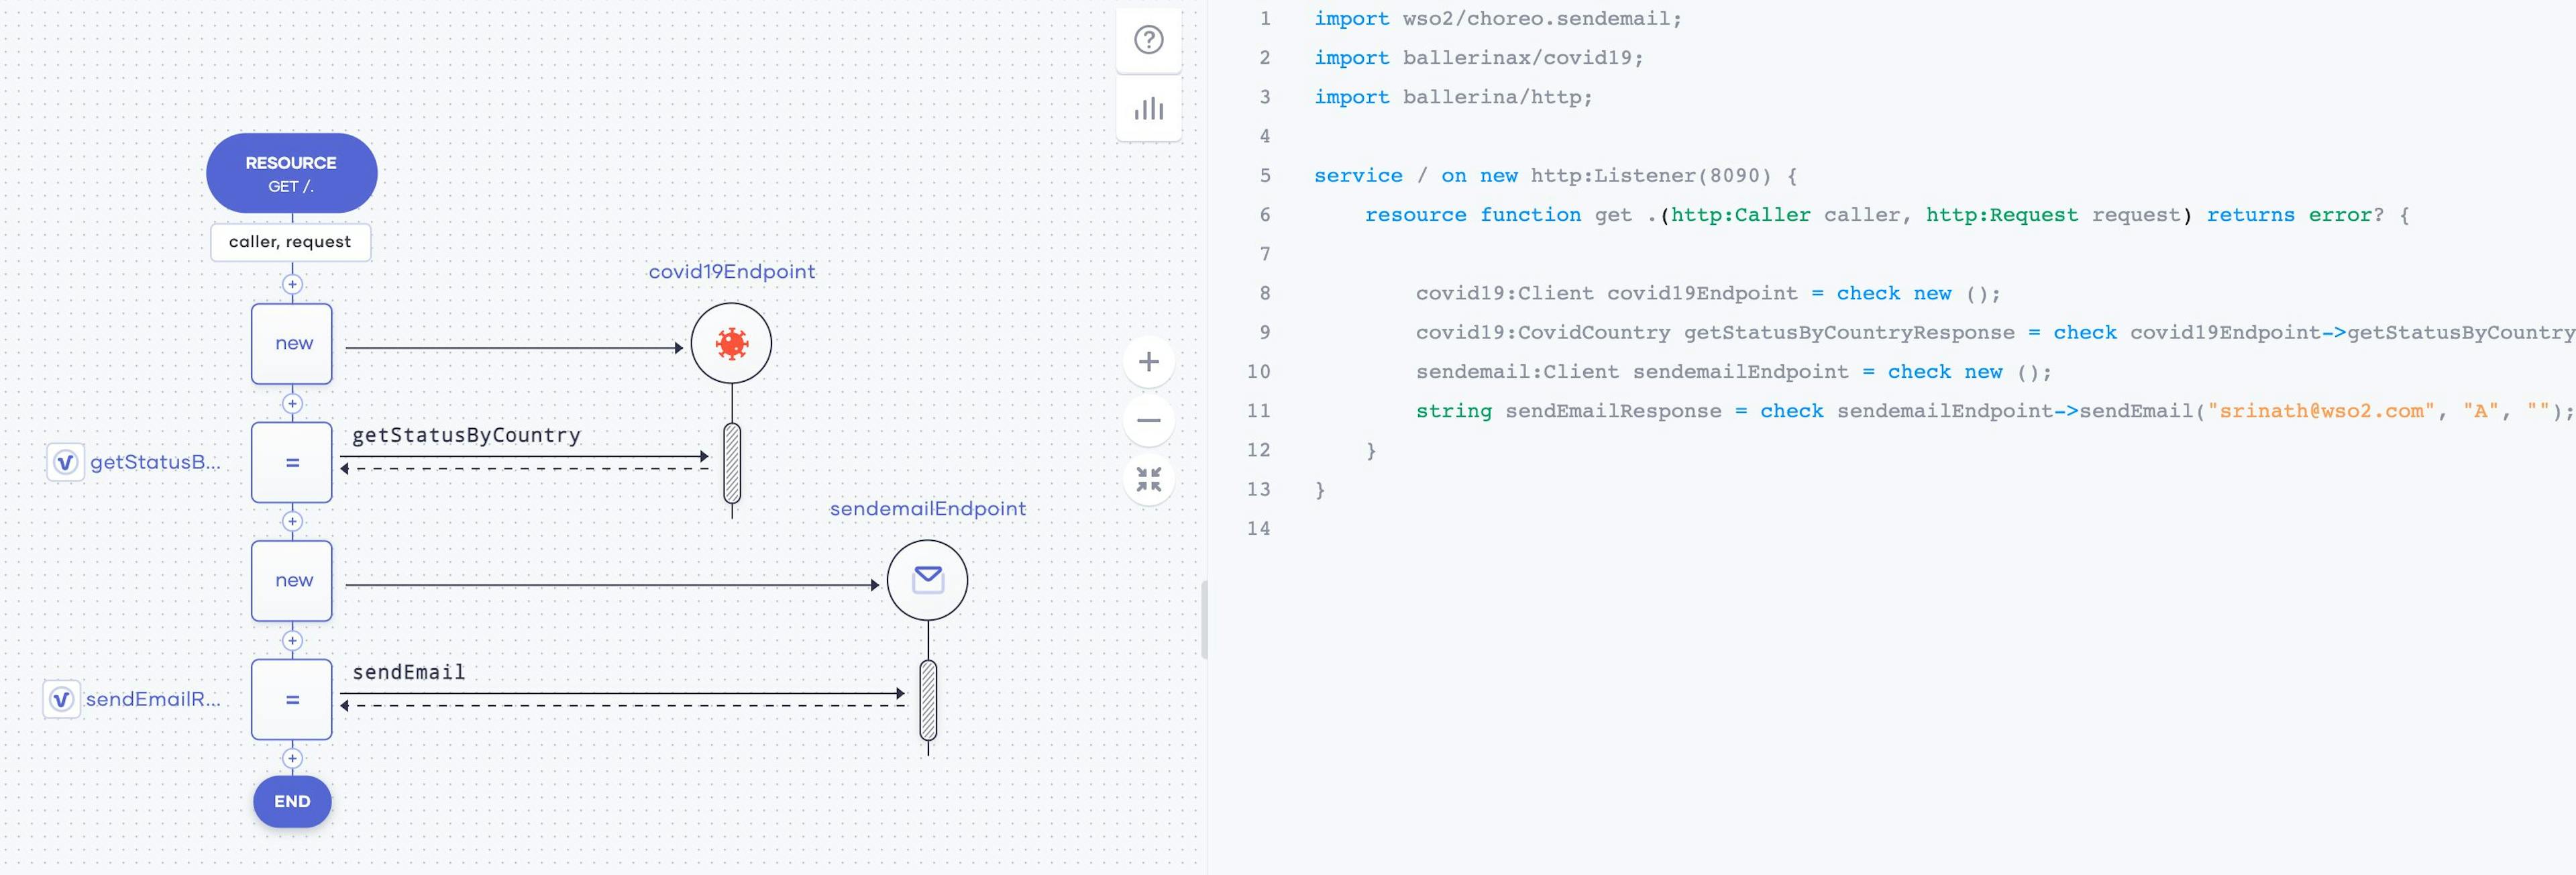
Task: Select the sendEmail assignment block
Action: click(291, 699)
